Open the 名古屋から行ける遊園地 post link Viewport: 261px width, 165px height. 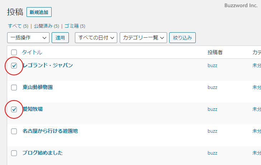point(50,131)
